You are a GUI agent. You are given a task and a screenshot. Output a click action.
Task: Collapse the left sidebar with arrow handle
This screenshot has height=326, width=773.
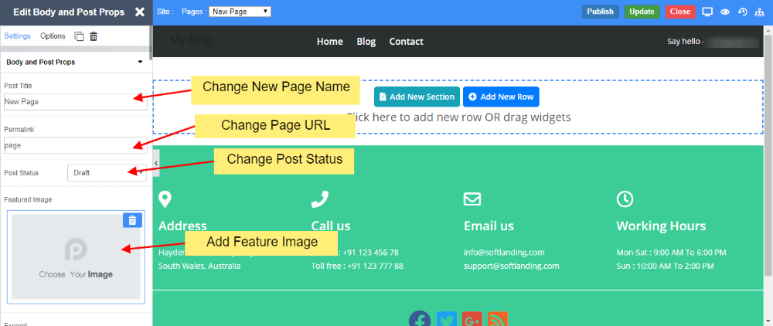pos(156,164)
